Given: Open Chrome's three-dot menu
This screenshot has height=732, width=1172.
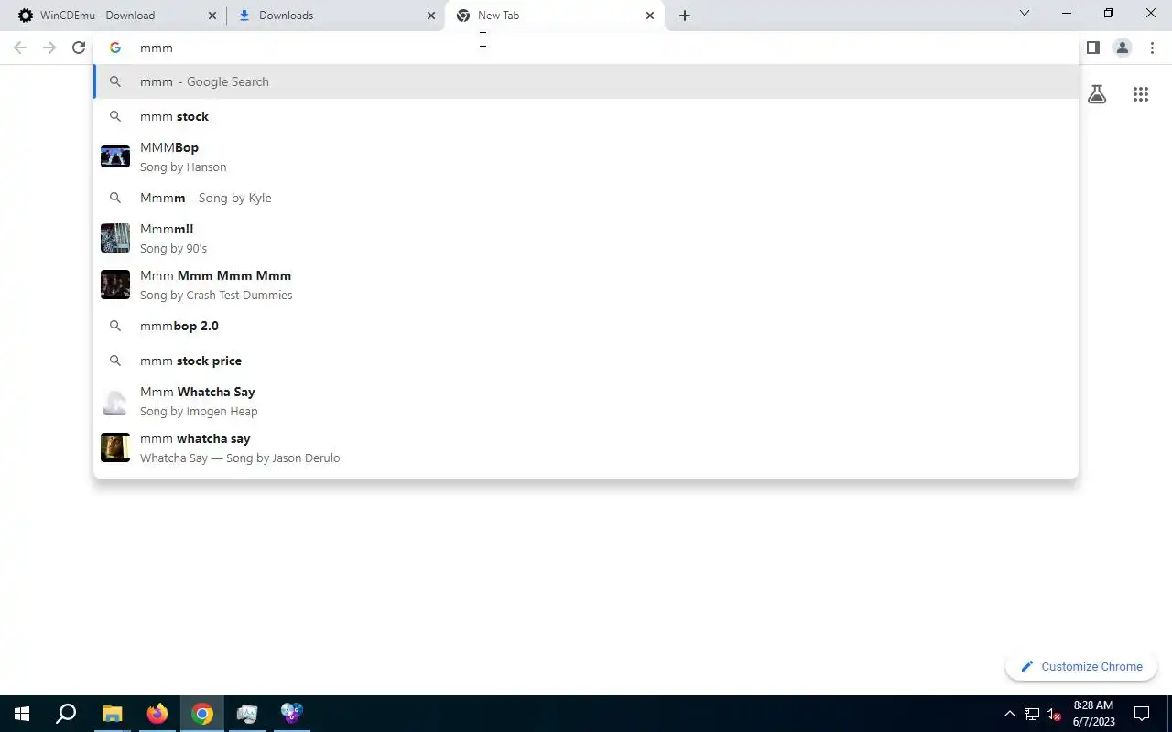Looking at the screenshot, I should (x=1152, y=48).
